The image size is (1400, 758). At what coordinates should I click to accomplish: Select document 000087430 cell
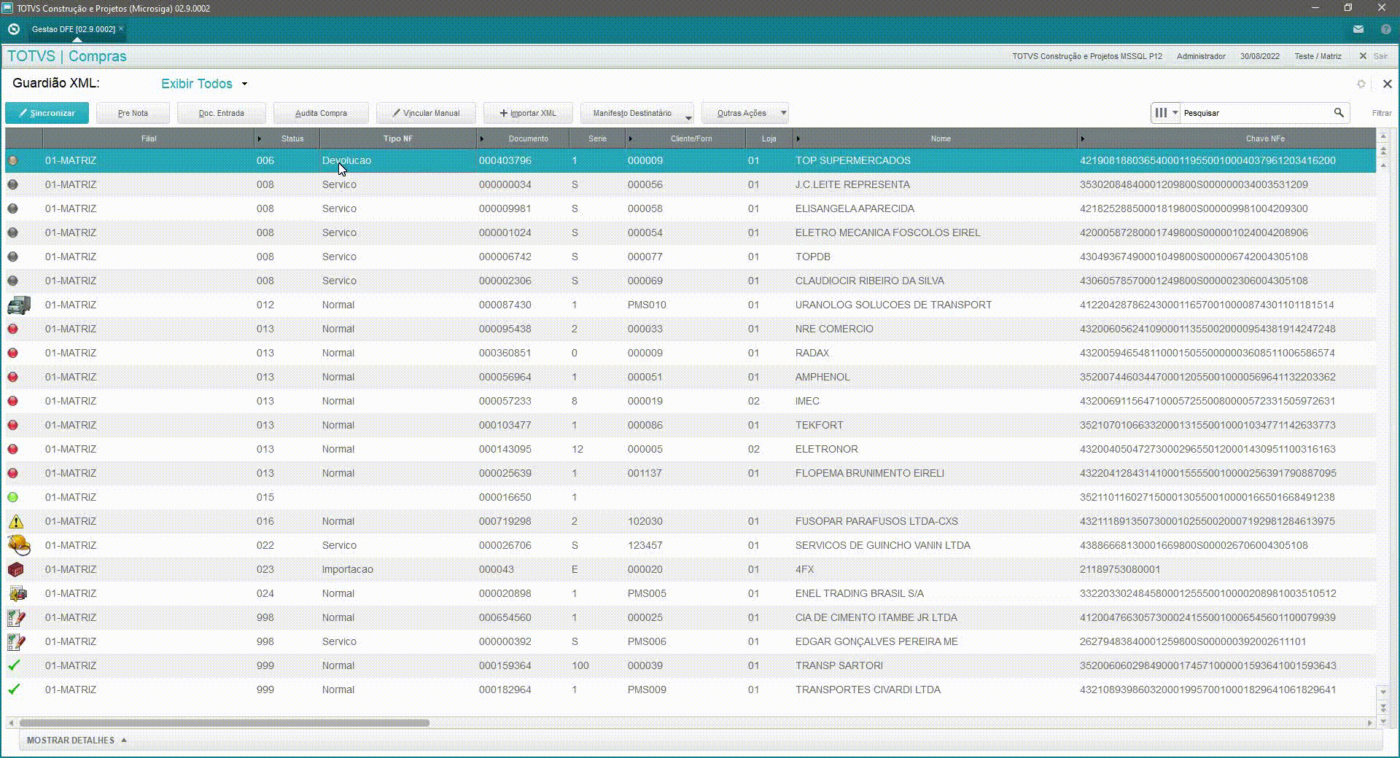point(505,305)
